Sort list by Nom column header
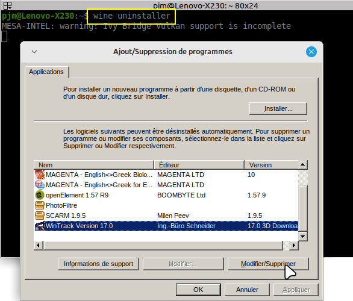The height and width of the screenshot is (301, 353). 94,165
